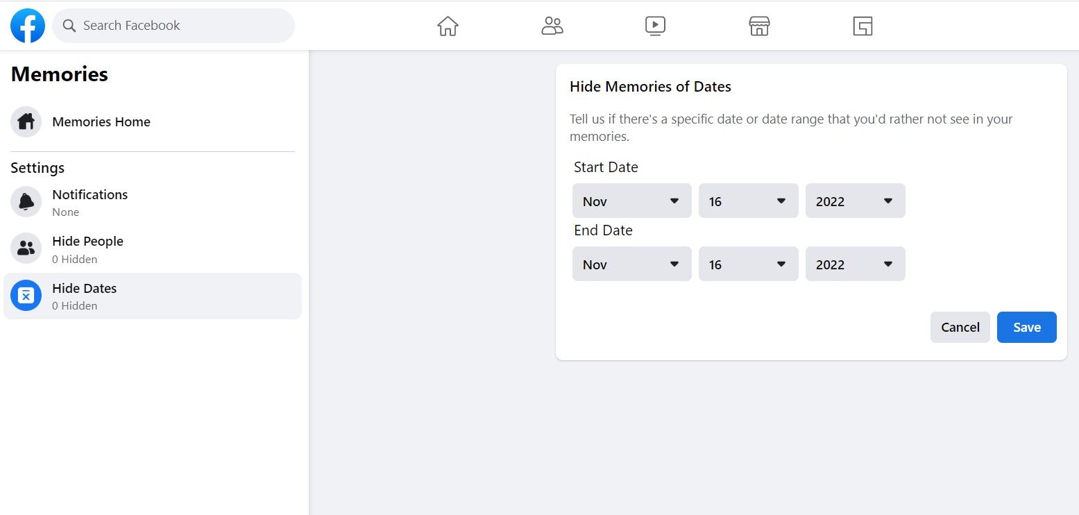
Task: Open the Gaming icon in top bar
Action: pos(863,26)
